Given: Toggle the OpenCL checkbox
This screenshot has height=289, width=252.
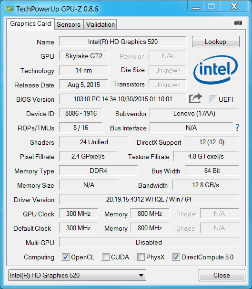Looking at the screenshot, I should (x=66, y=257).
